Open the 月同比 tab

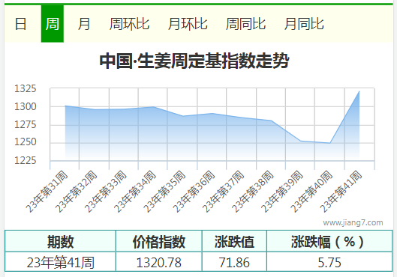coord(304,24)
